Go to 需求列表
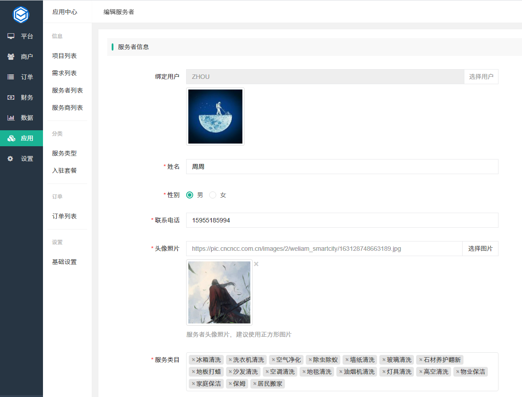The width and height of the screenshot is (522, 397). pos(64,73)
